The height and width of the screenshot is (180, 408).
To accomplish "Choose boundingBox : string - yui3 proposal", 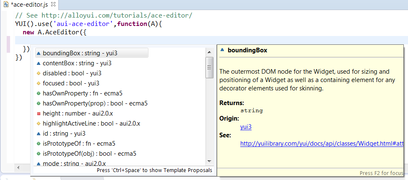I will point(91,53).
